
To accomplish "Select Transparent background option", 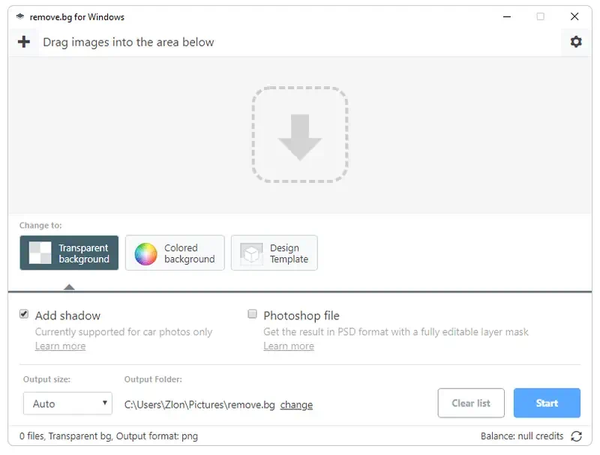I will click(69, 253).
